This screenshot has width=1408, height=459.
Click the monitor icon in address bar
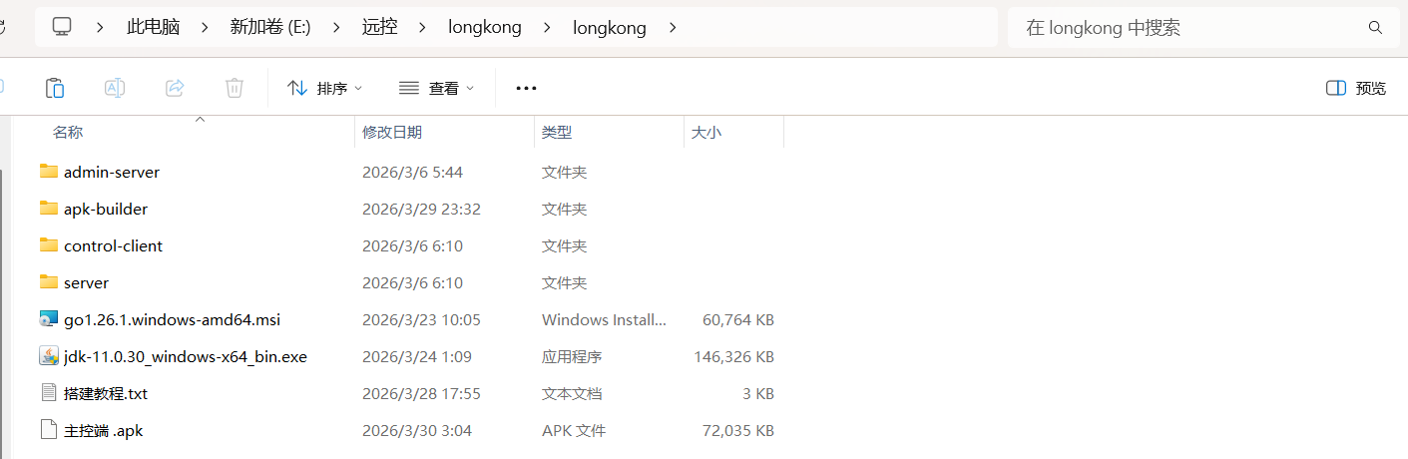click(x=62, y=27)
